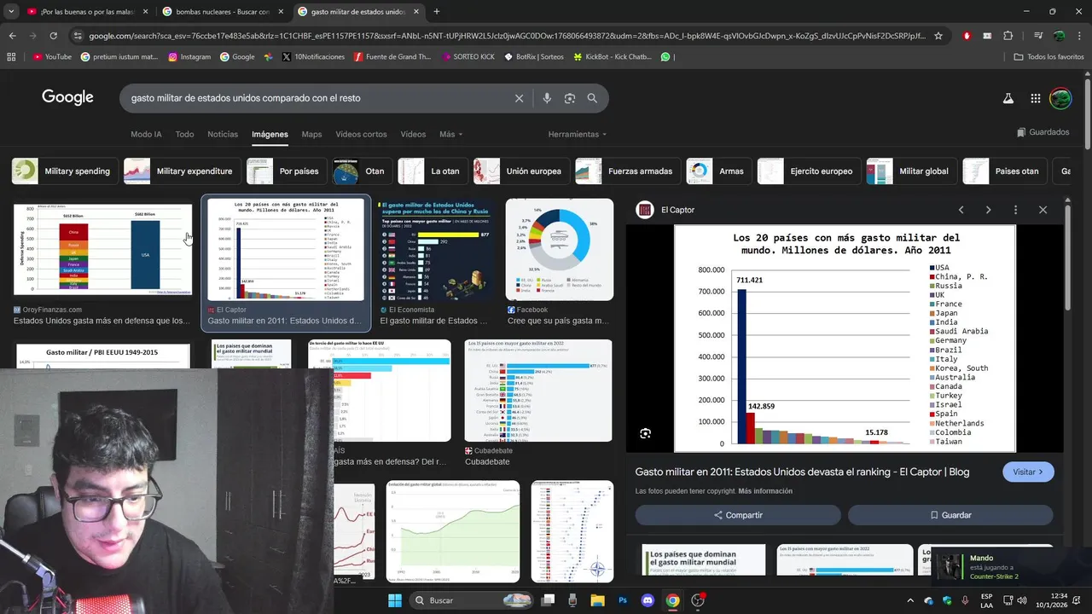Open Google Search Labs flask icon
The width and height of the screenshot is (1092, 614).
[x=1008, y=98]
